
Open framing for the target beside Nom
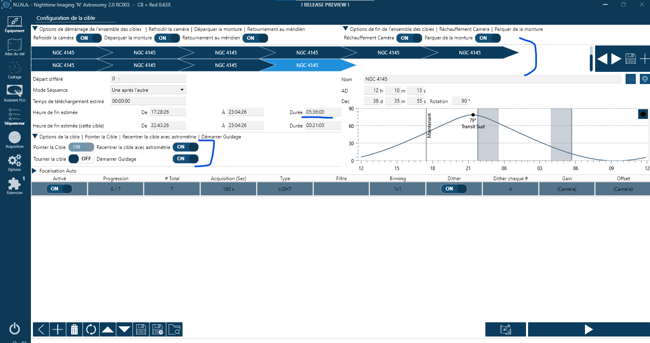[x=630, y=79]
